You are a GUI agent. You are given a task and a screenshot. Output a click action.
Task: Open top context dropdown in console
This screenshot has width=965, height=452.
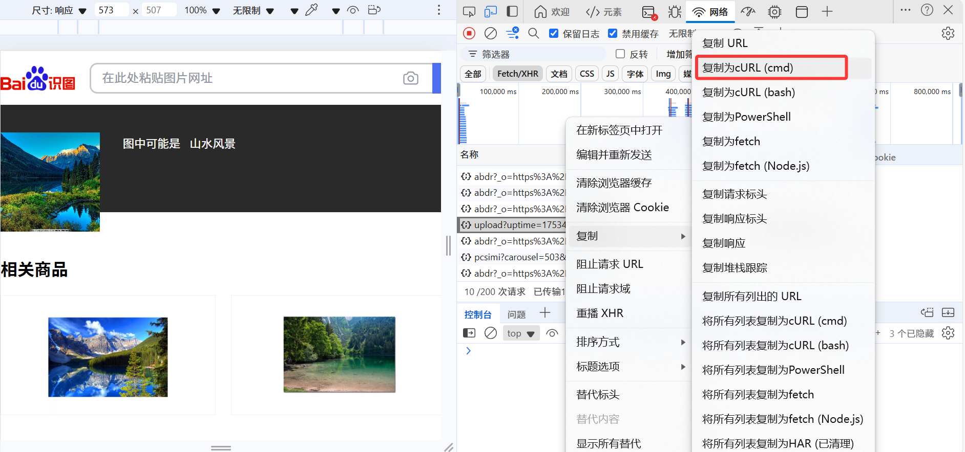pos(521,333)
